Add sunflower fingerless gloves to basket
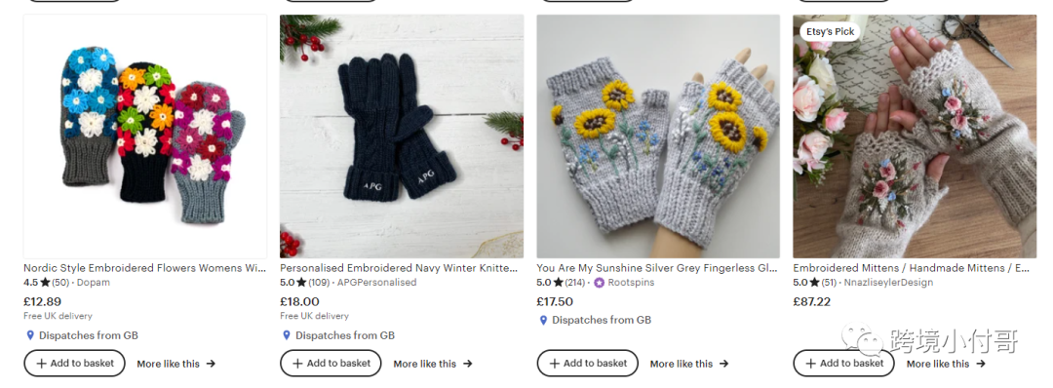Image resolution: width=1053 pixels, height=388 pixels. (588, 364)
